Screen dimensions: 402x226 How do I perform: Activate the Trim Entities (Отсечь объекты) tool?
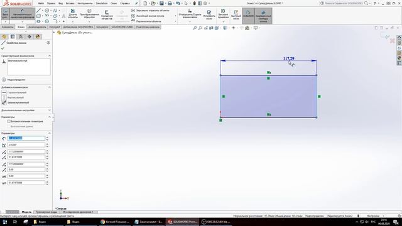73,14
